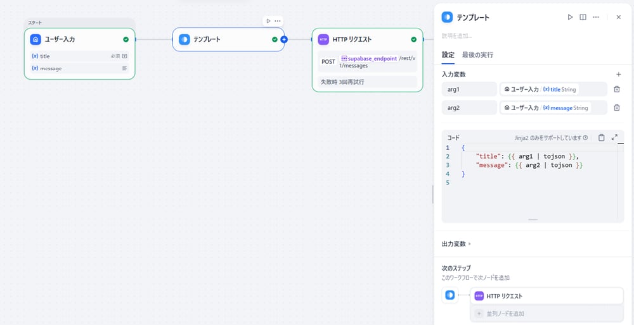Click the blue plus handle on テンプレート node

283,39
